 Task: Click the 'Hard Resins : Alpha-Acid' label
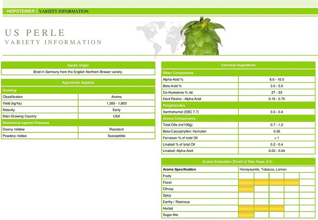tap(182, 99)
